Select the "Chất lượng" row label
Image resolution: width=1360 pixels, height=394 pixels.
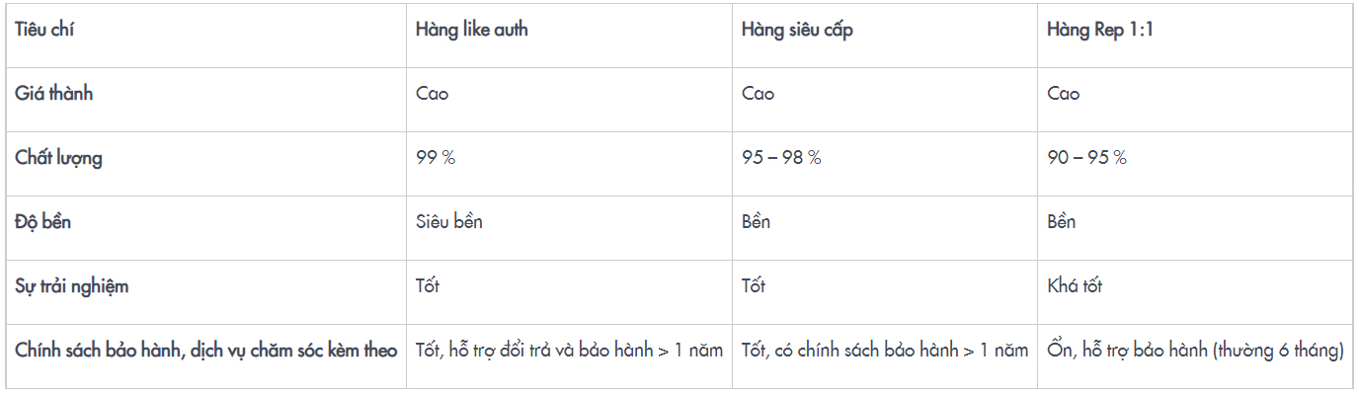tap(58, 158)
